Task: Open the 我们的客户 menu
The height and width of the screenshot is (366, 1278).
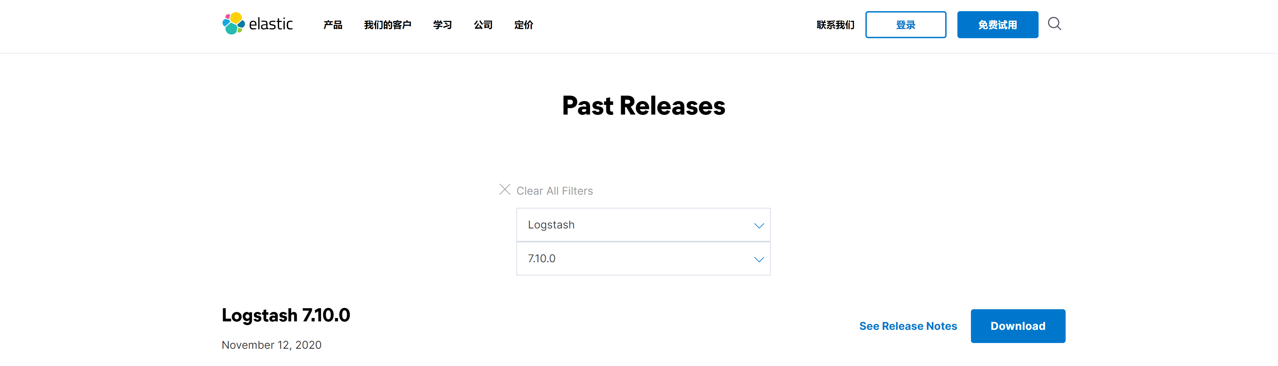Action: 388,25
